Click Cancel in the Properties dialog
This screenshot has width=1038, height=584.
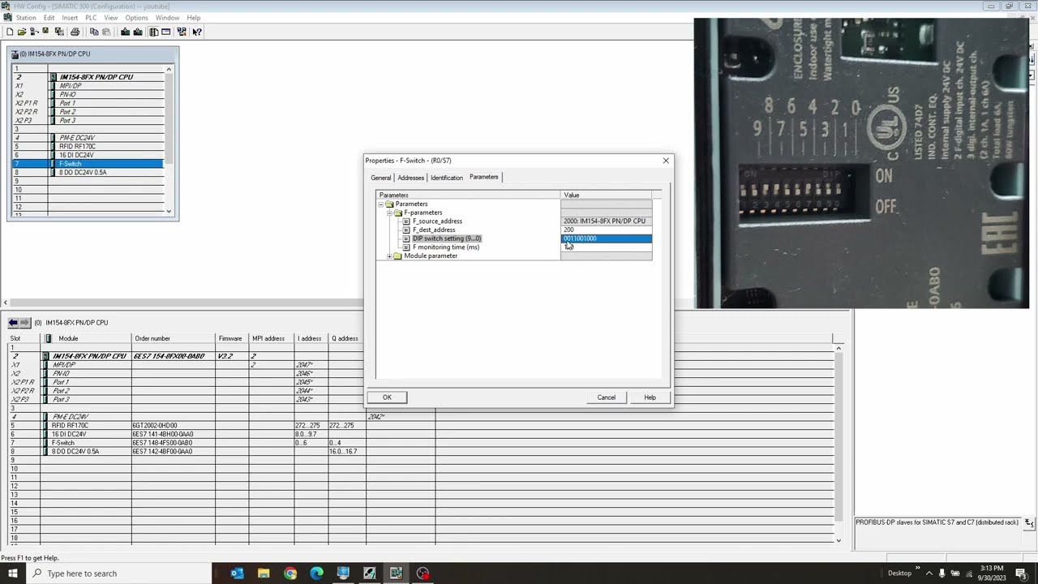click(x=607, y=397)
